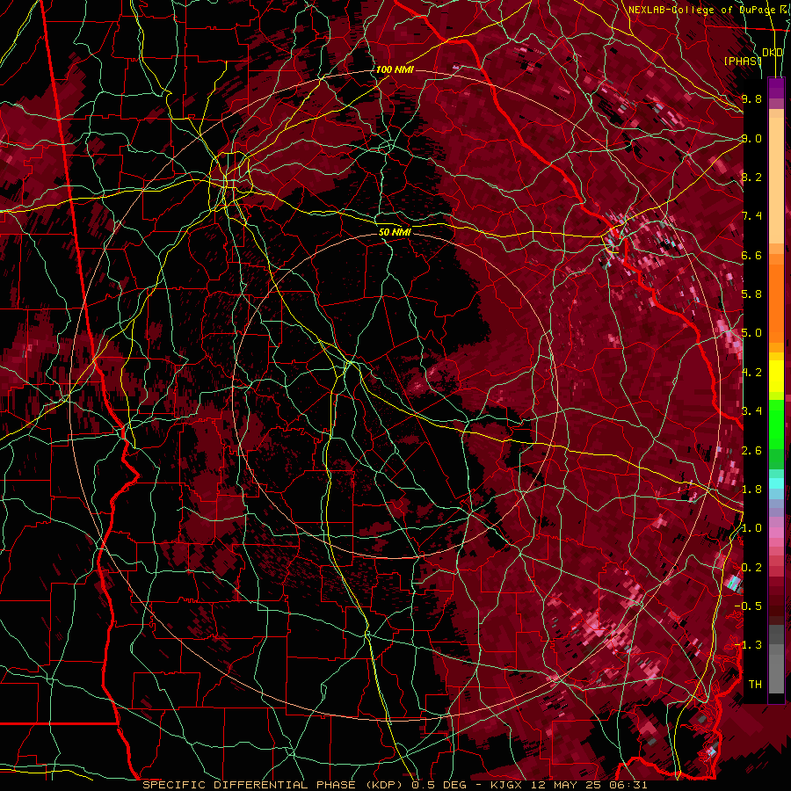
Task: Select the -0.5 value on color scale
Action: [x=748, y=606]
